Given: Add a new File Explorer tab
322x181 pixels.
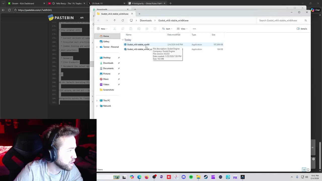Looking at the screenshot, I should pos(139,14).
